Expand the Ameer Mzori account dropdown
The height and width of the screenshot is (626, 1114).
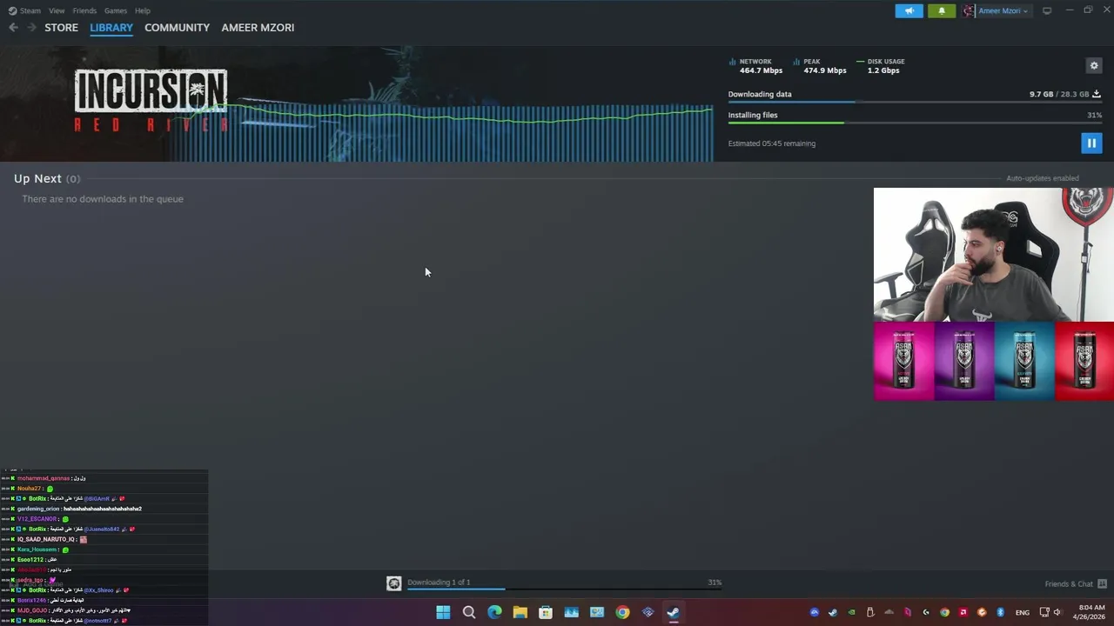1003,10
